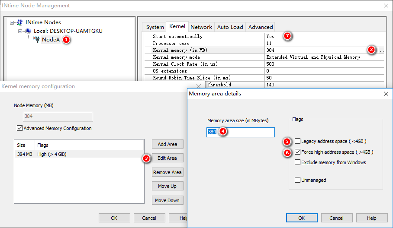Click the Kernel Clock Rate value 500
This screenshot has width=393, height=228.
pyautogui.click(x=270, y=64)
